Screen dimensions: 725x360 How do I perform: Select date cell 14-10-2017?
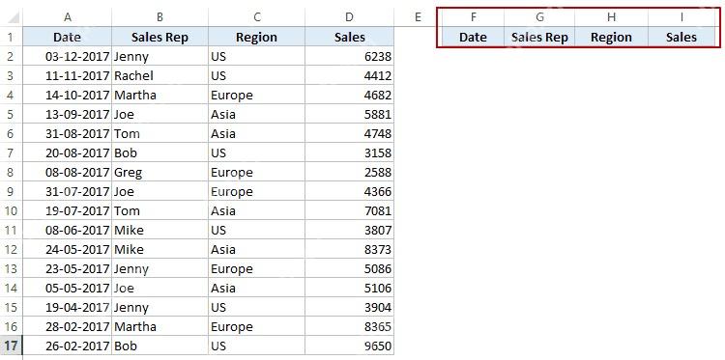click(x=68, y=95)
